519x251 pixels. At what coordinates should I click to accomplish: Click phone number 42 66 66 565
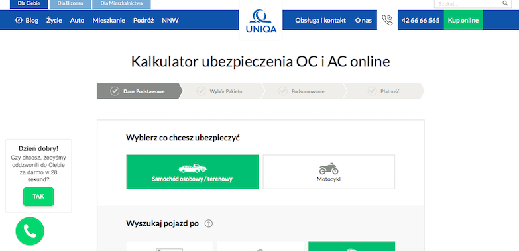pos(421,20)
